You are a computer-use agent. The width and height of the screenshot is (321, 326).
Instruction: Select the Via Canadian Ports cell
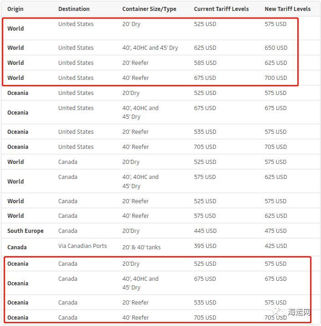click(83, 246)
